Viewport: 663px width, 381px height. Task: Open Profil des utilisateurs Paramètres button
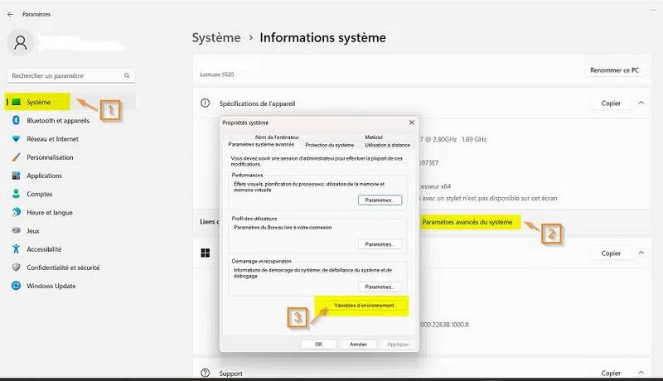(380, 244)
